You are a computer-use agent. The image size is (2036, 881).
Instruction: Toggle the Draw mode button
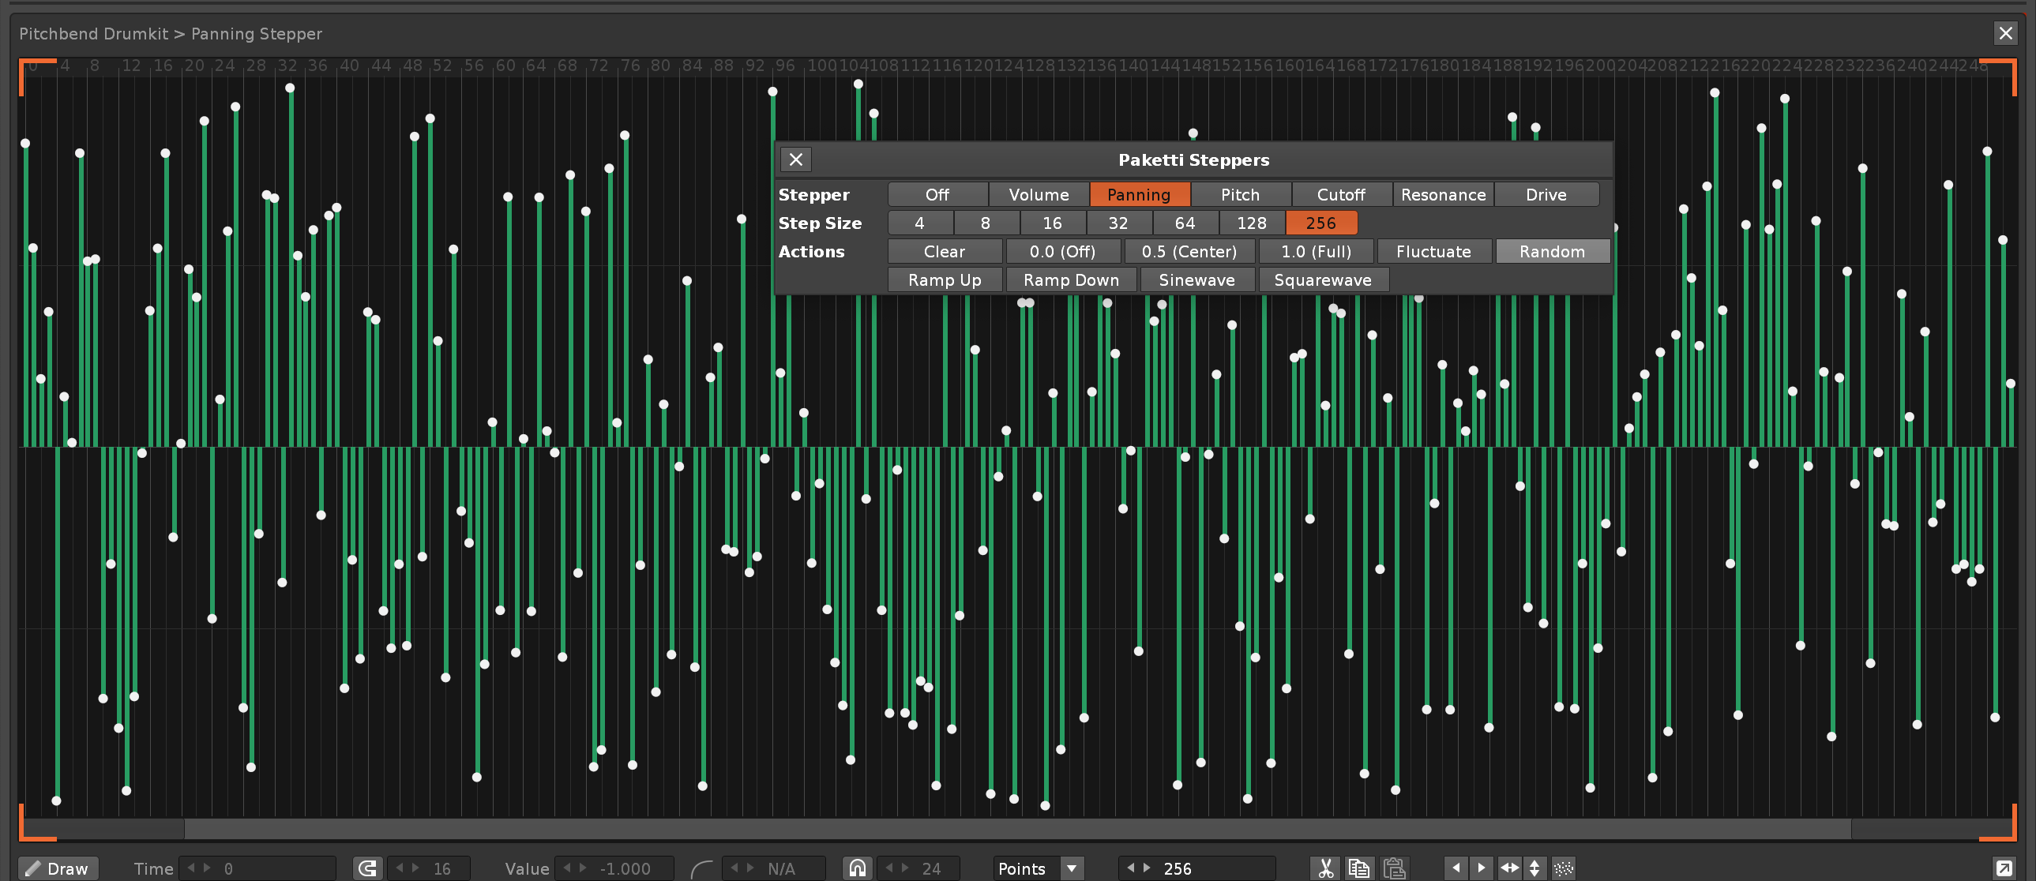[x=58, y=868]
